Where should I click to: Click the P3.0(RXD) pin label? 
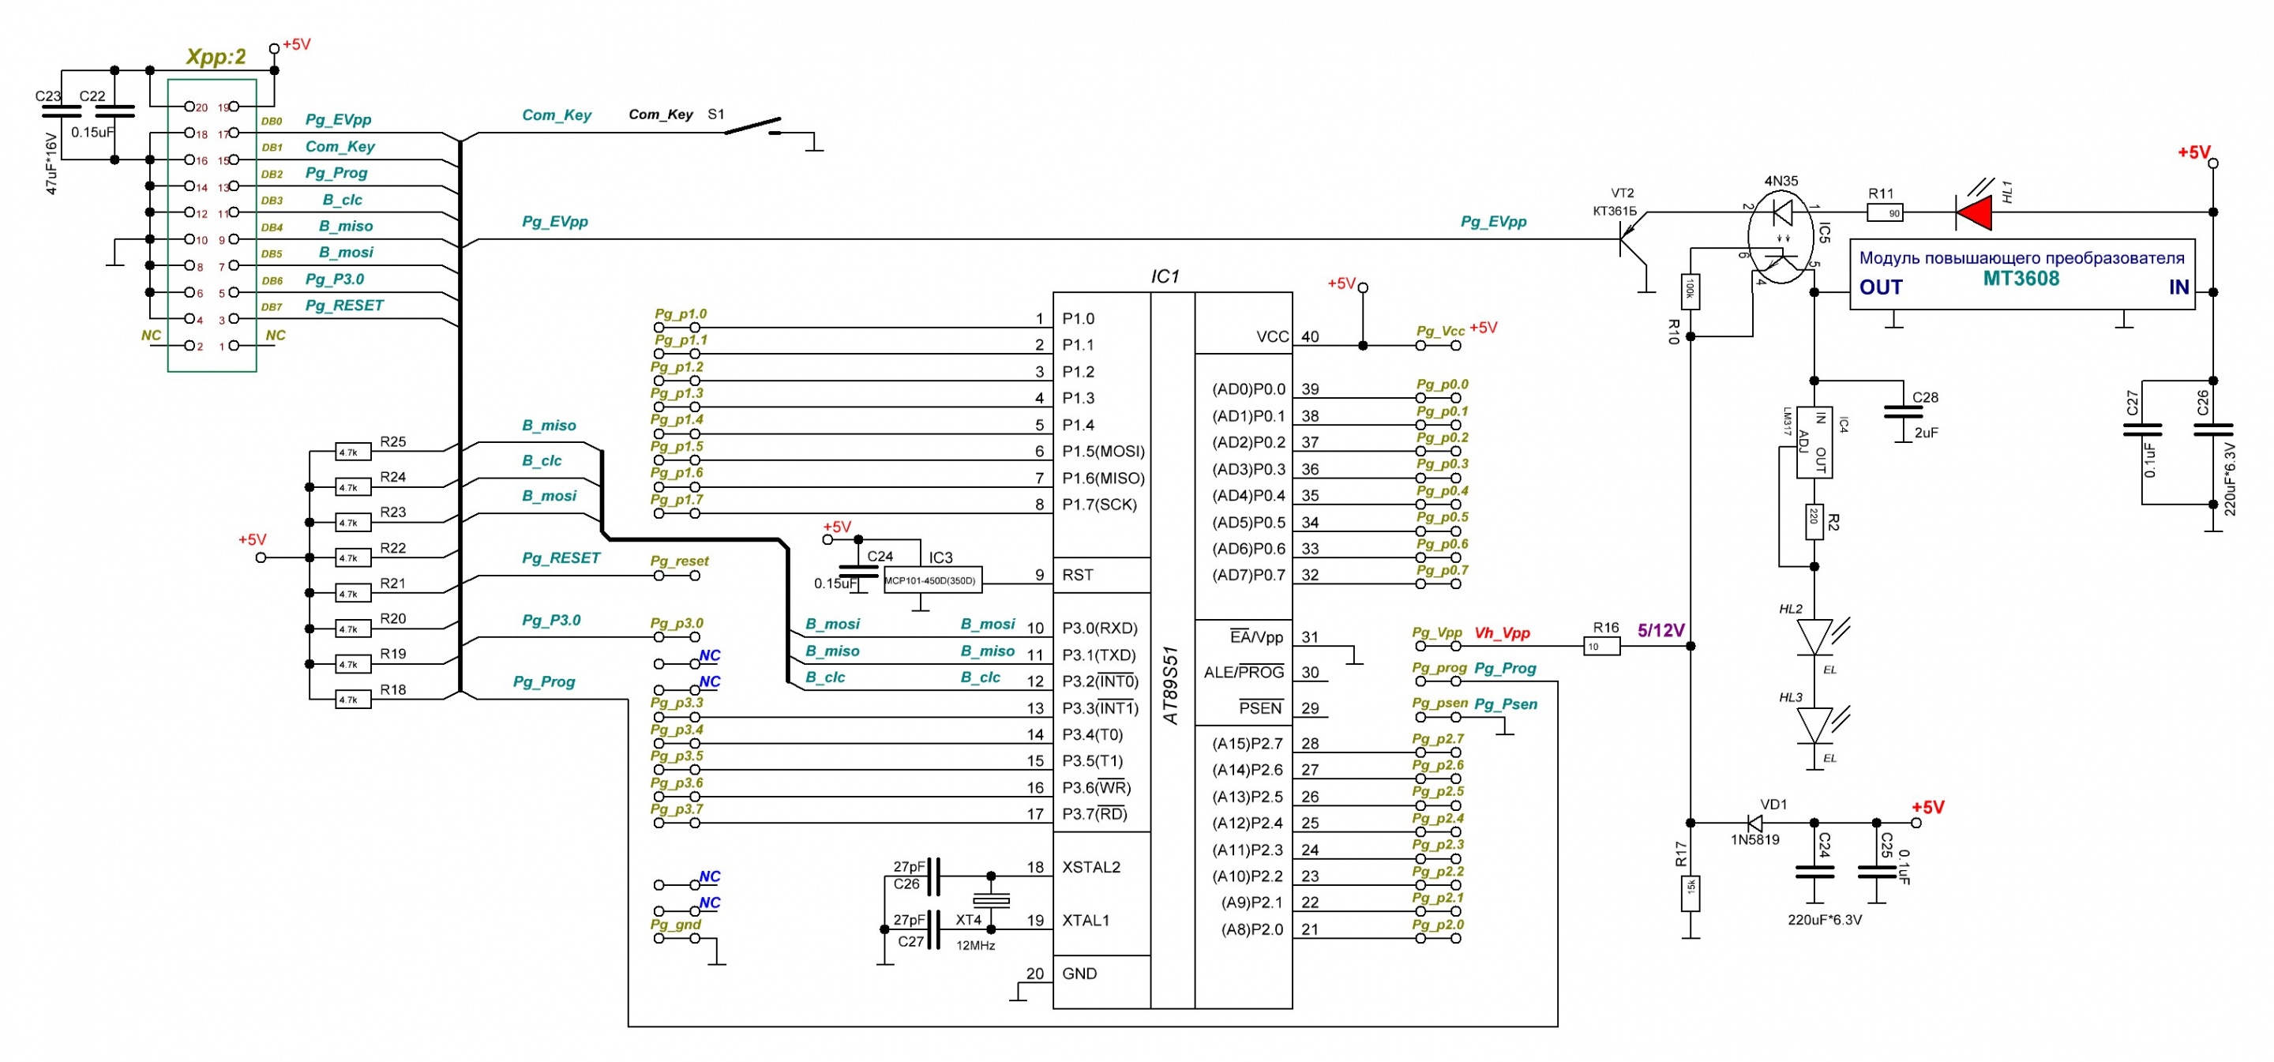click(x=1100, y=629)
